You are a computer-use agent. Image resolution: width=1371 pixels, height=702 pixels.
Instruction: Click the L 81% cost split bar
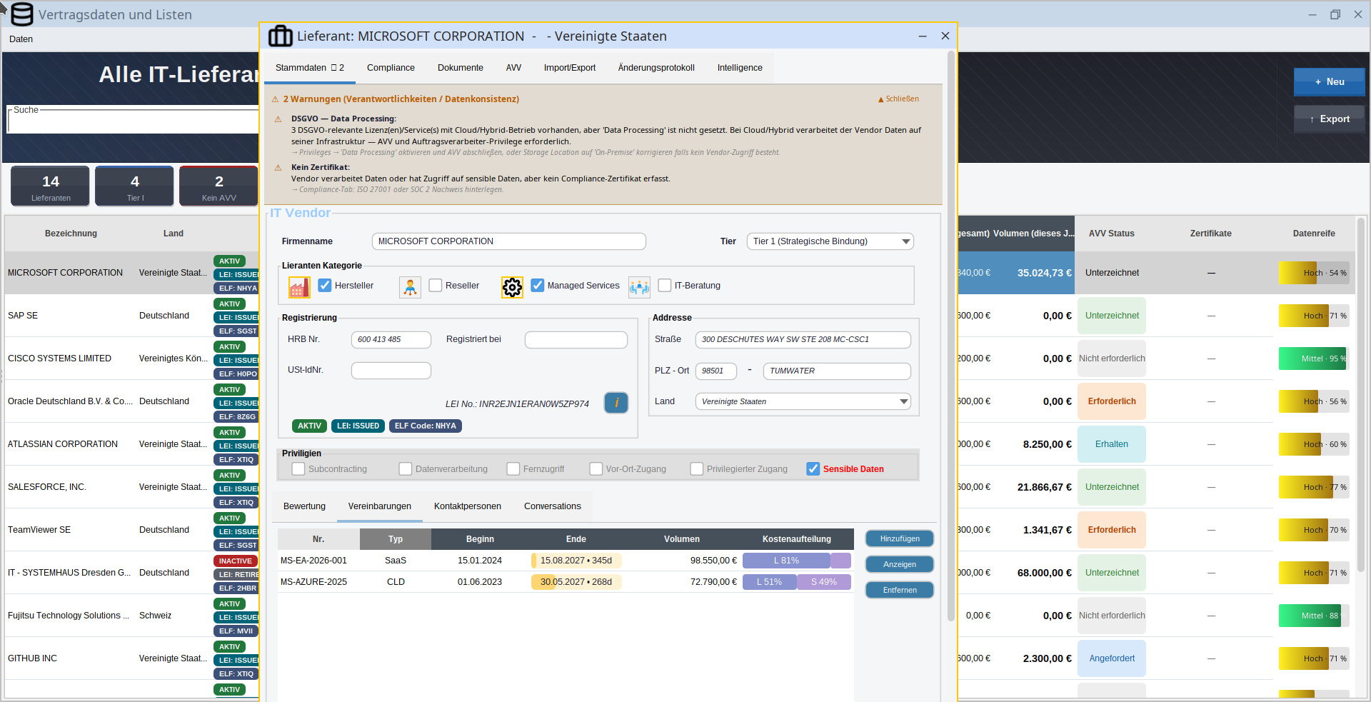pyautogui.click(x=786, y=561)
